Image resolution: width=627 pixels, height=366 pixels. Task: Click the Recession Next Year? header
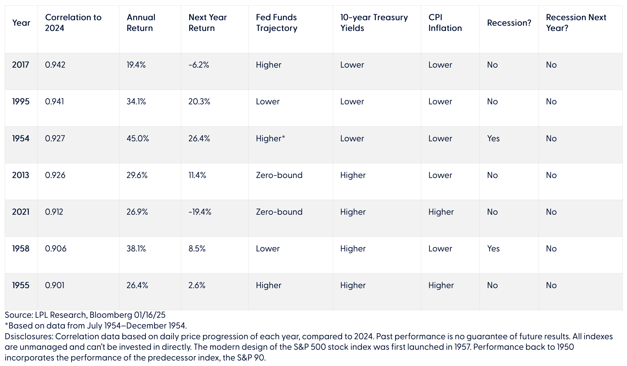(x=576, y=23)
